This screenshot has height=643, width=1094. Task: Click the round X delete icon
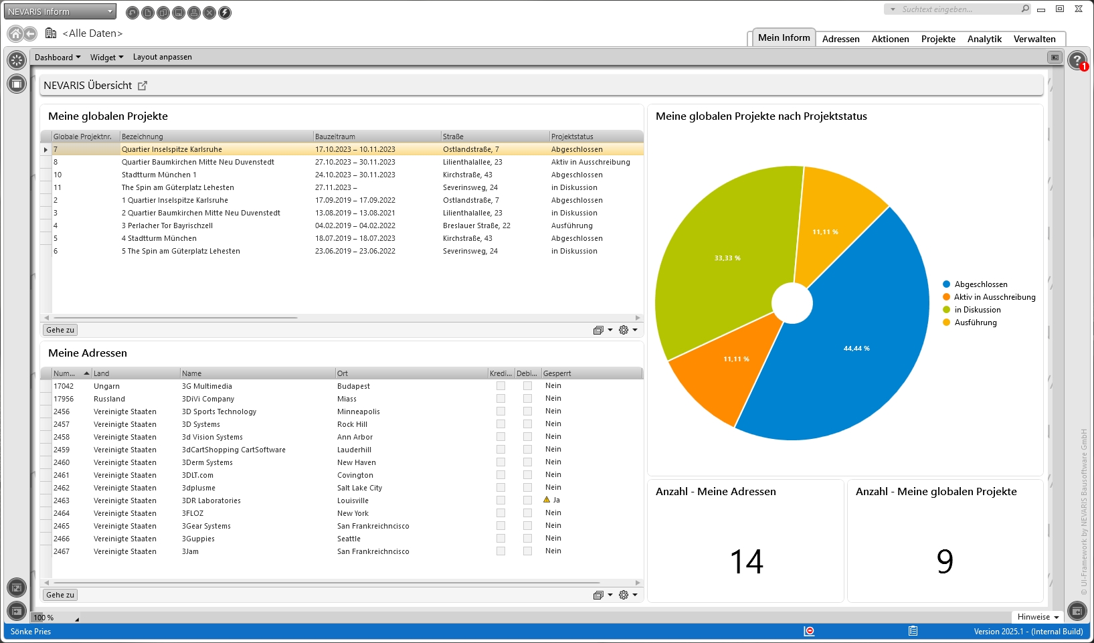(x=209, y=12)
